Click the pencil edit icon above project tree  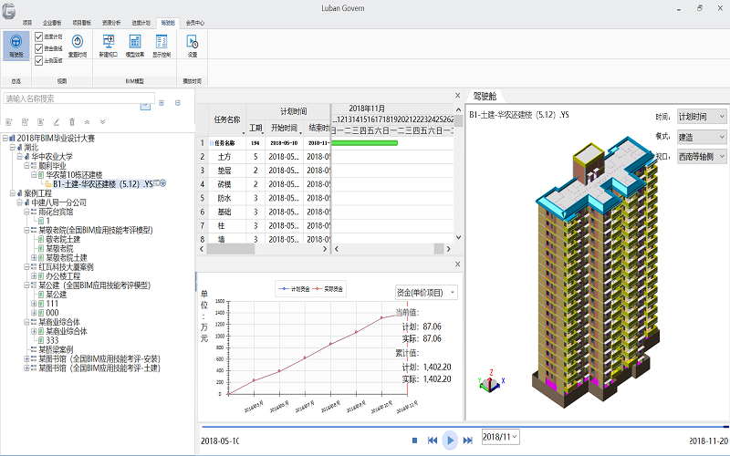click(x=57, y=122)
